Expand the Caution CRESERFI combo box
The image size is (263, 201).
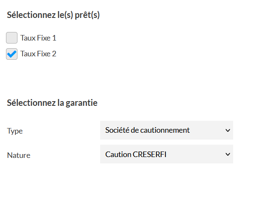click(166, 154)
